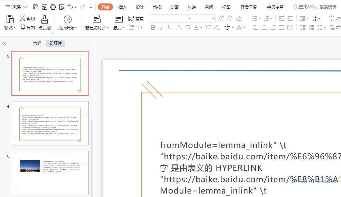The image size is (341, 197).
Task: Align text right
Action: 273,27
